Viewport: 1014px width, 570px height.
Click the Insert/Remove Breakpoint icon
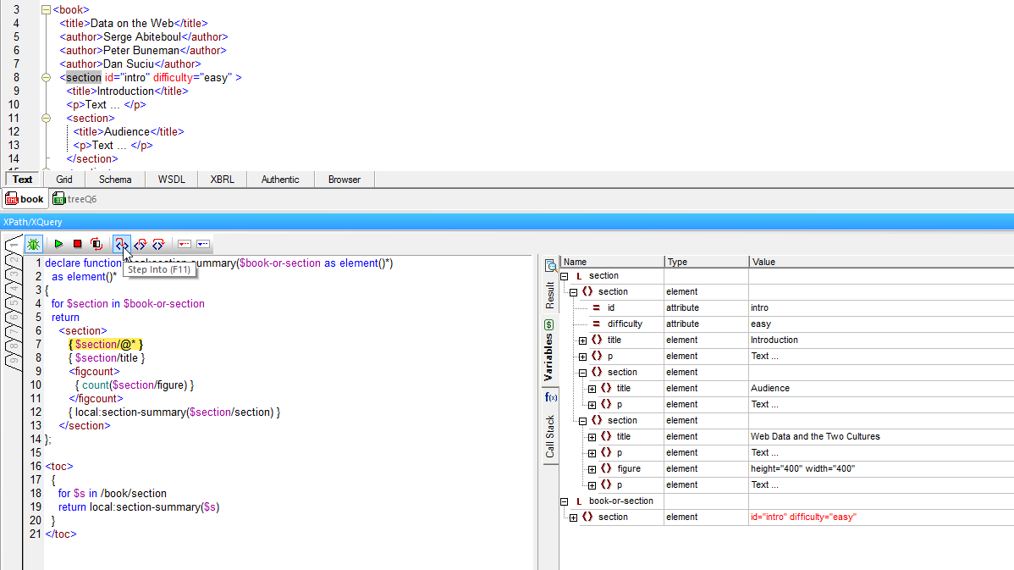(184, 244)
